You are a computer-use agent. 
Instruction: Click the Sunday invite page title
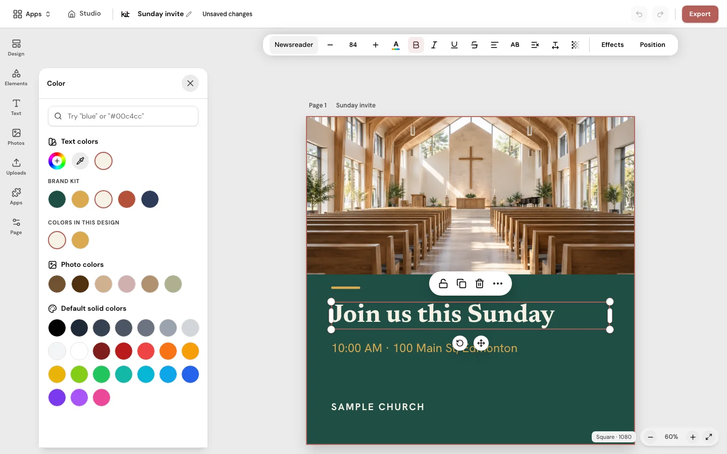click(x=356, y=105)
